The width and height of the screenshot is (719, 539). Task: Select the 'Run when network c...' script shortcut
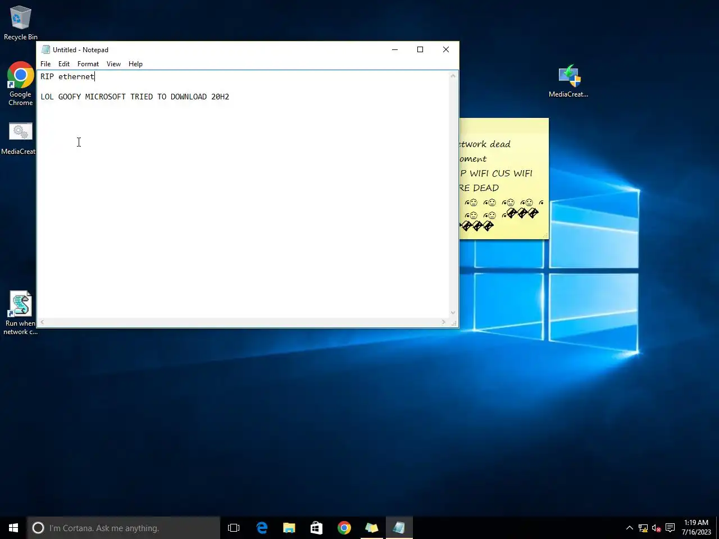(20, 313)
